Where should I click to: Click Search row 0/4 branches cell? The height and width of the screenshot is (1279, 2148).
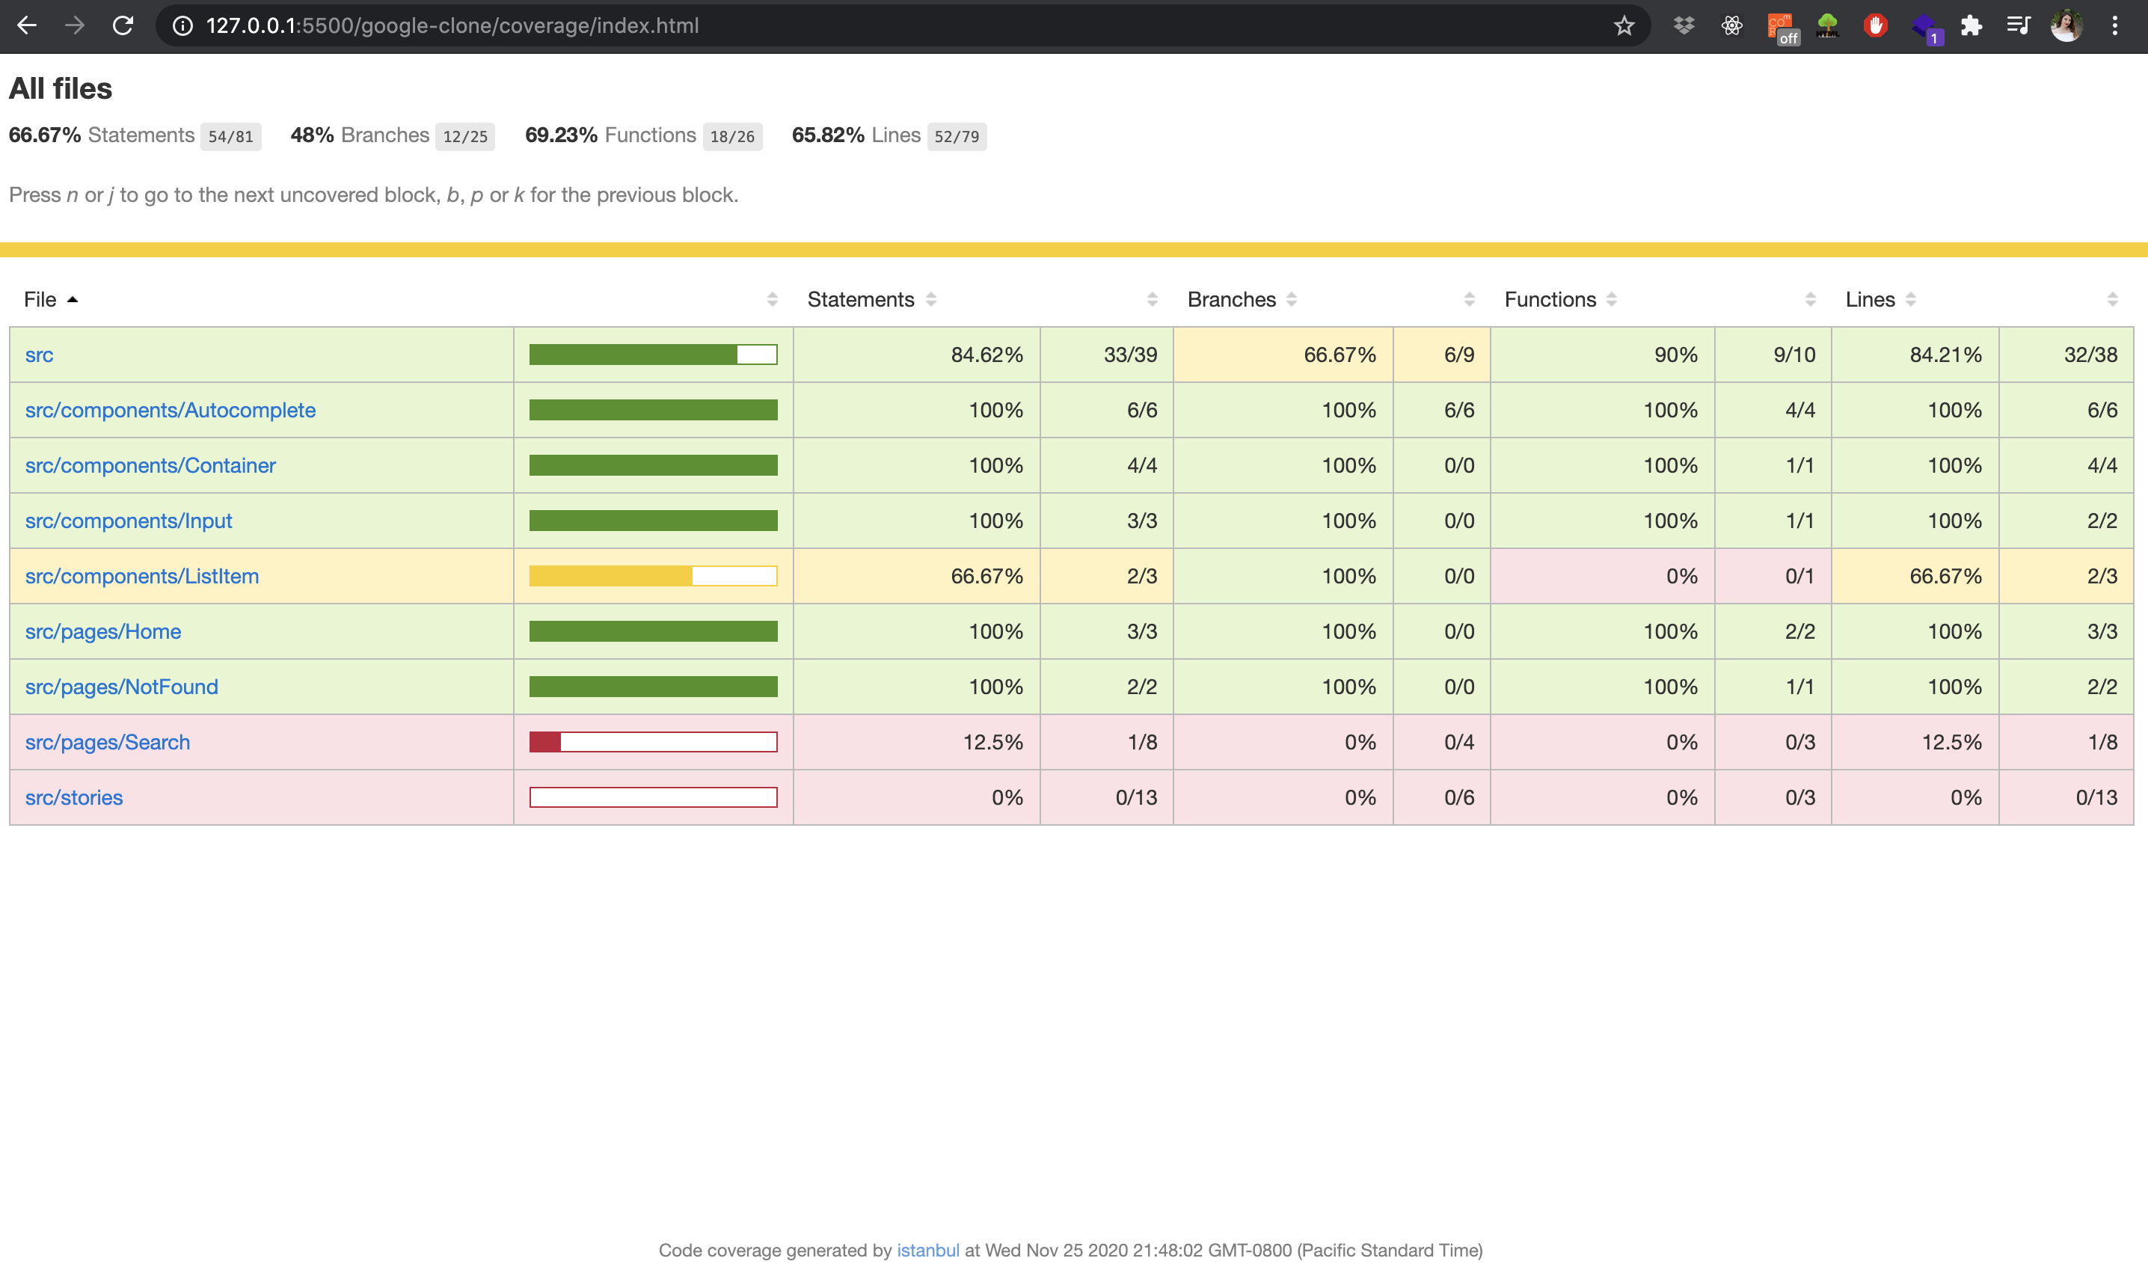[1441, 741]
